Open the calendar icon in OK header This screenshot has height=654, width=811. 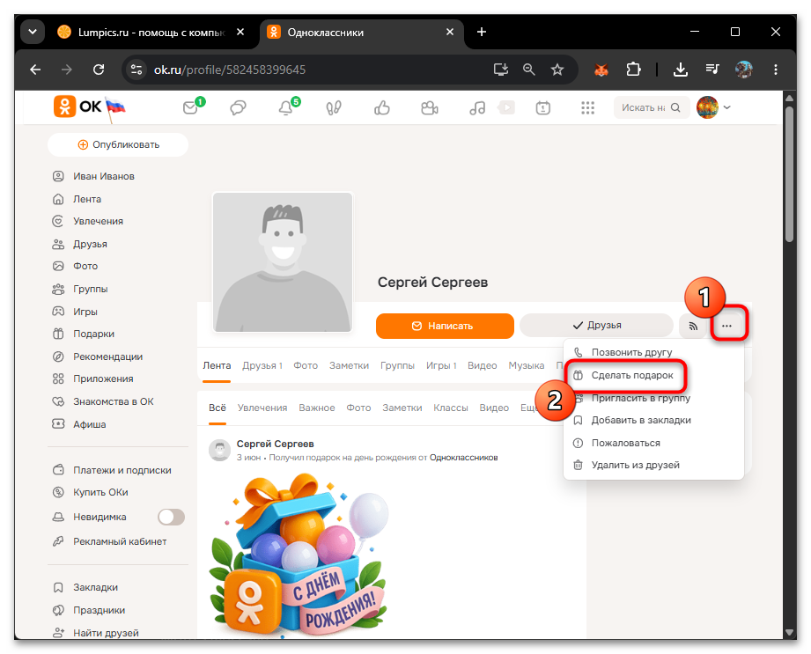pyautogui.click(x=542, y=107)
